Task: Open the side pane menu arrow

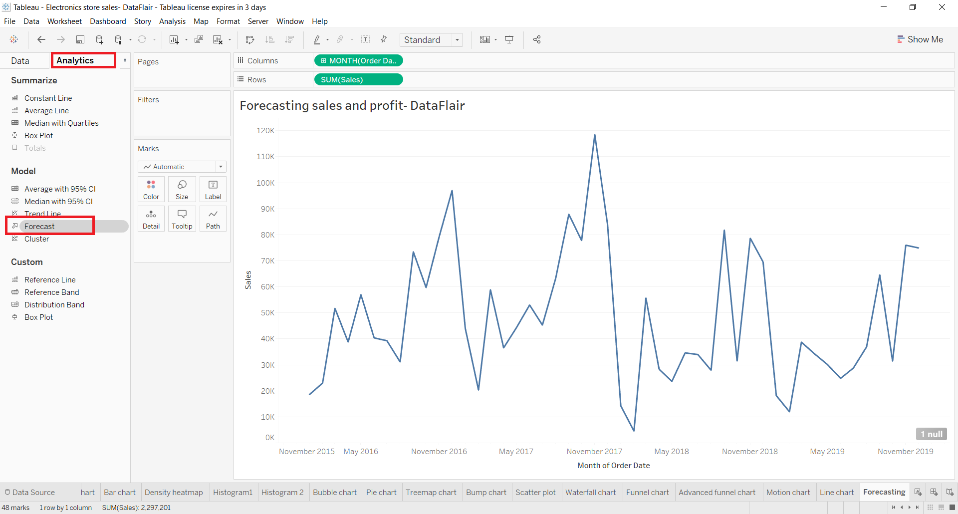Action: point(125,60)
